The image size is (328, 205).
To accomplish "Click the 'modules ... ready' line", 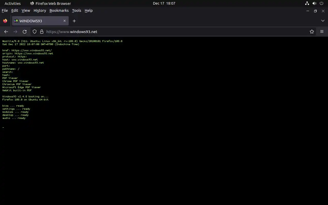I will tap(15, 112).
